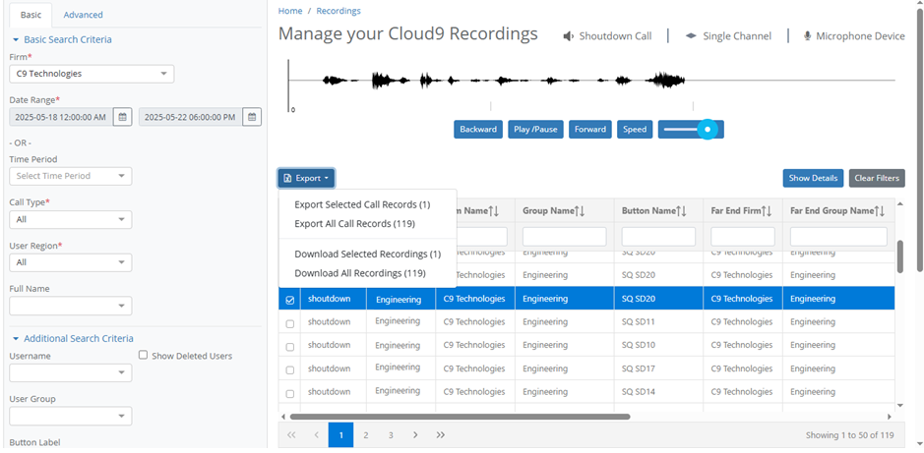This screenshot has width=924, height=453.
Task: Collapse Additional Search Criteria section
Action: (x=16, y=338)
